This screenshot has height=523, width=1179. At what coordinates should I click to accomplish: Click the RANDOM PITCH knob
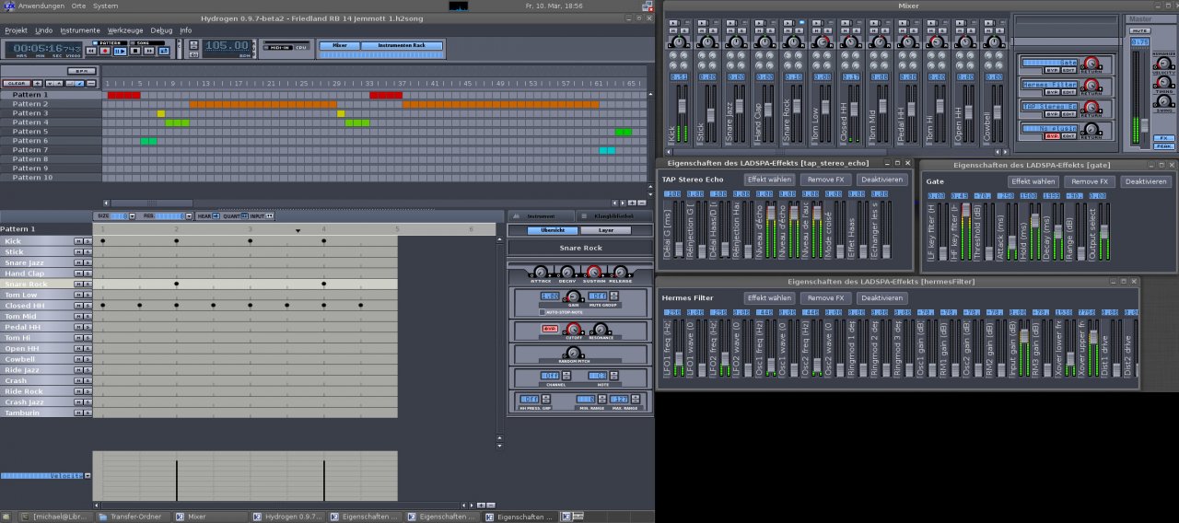(573, 353)
